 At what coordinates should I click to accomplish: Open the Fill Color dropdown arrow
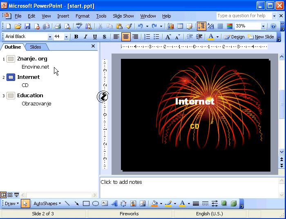click(x=161, y=203)
